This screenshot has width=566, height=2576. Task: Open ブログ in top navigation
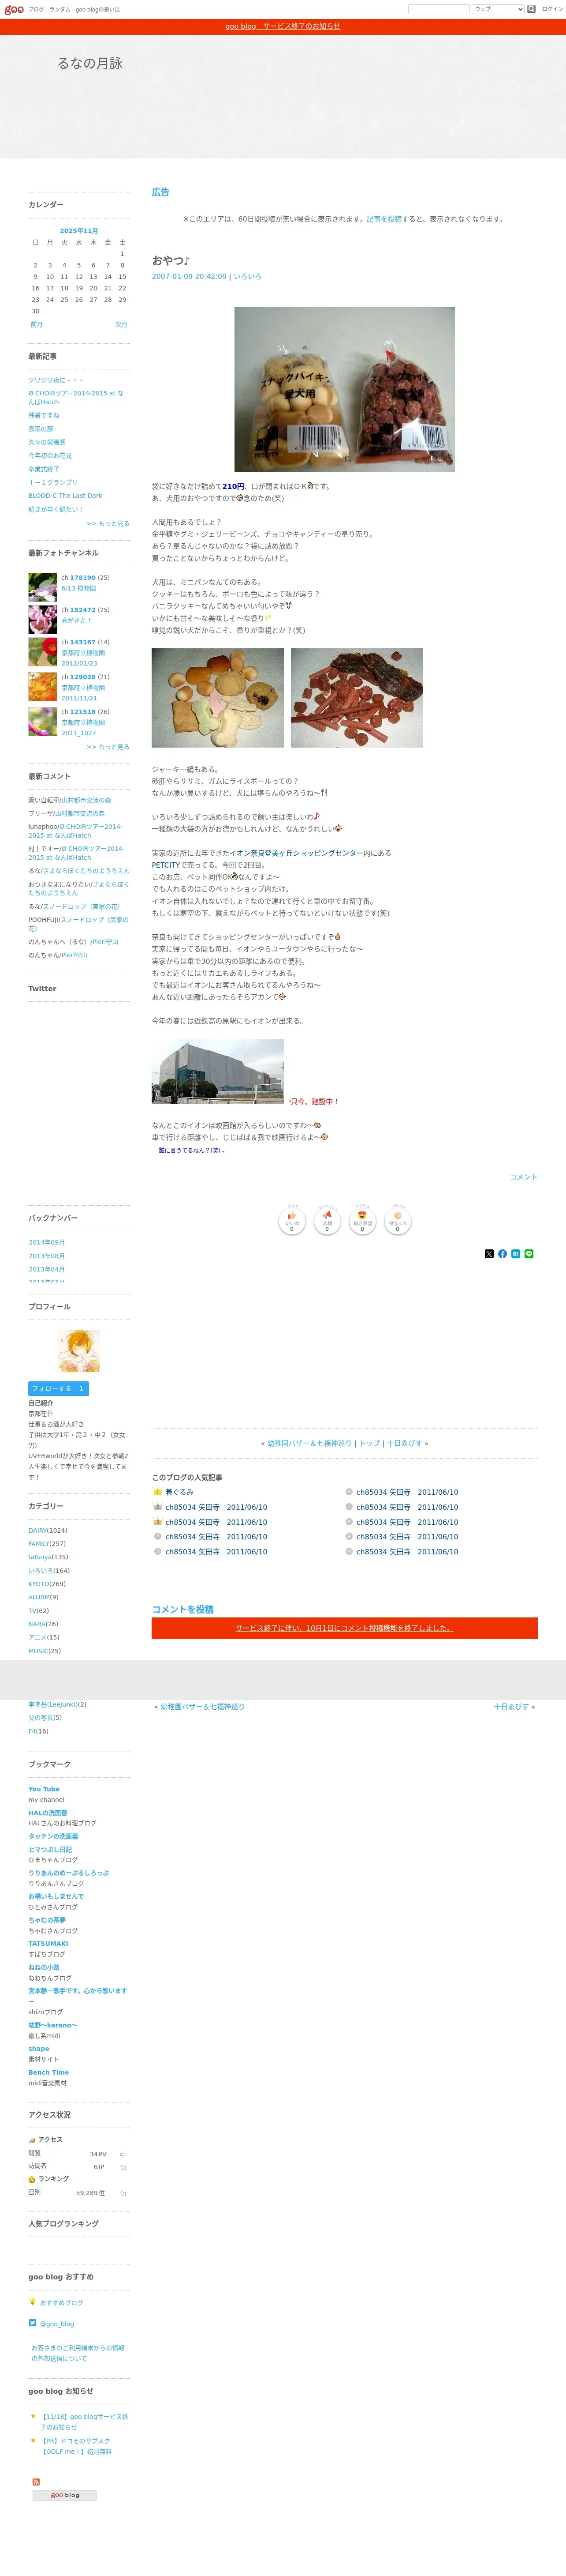pyautogui.click(x=36, y=9)
